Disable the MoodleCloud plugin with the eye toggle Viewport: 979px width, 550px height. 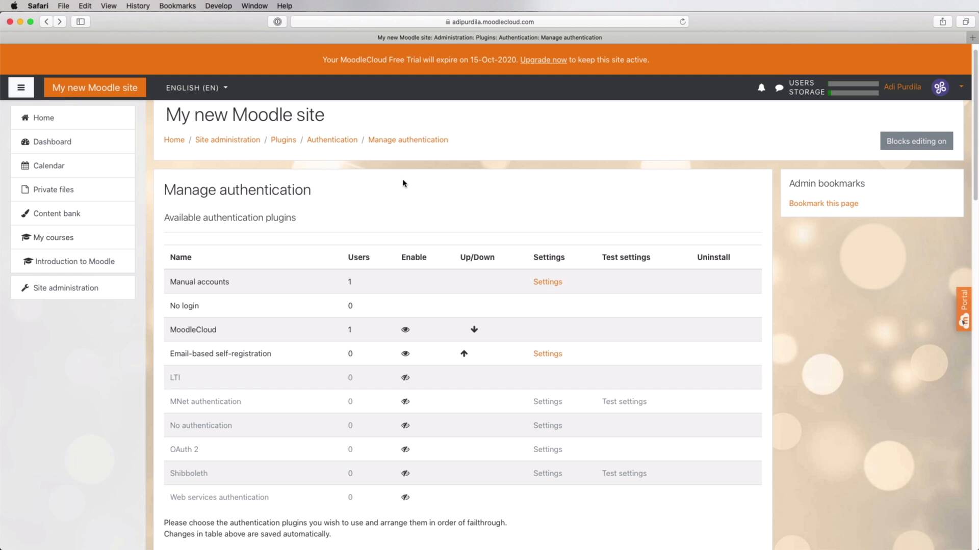(x=405, y=329)
